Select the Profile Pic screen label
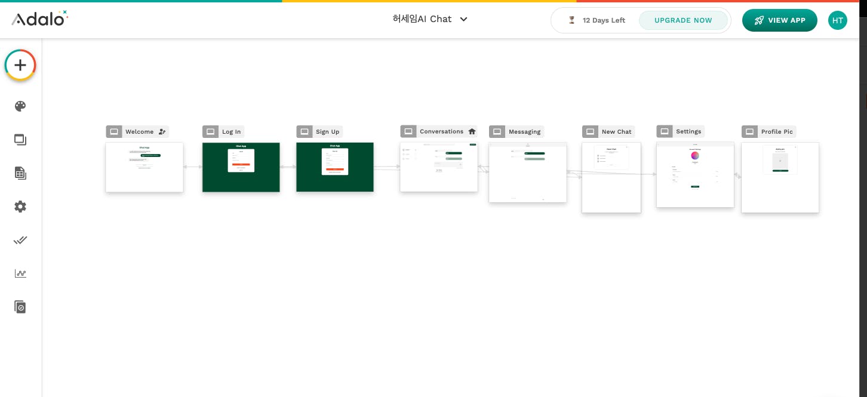867x397 pixels. click(777, 132)
